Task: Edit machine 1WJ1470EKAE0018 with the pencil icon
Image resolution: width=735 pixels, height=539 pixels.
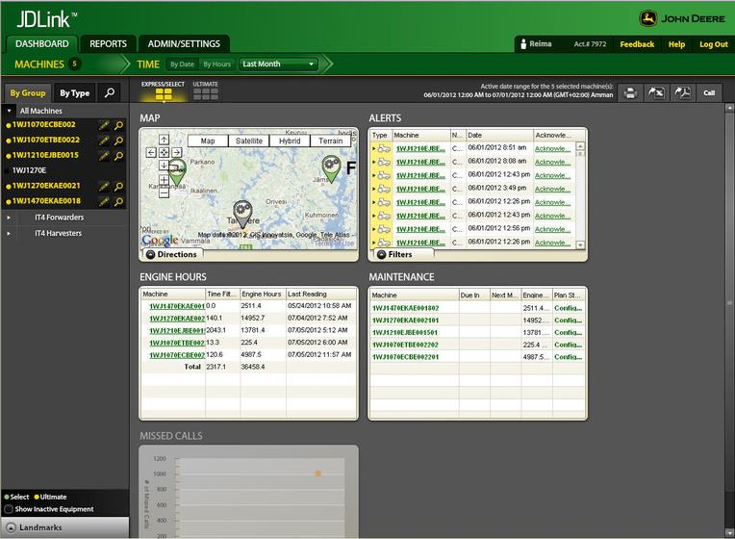Action: tap(104, 202)
